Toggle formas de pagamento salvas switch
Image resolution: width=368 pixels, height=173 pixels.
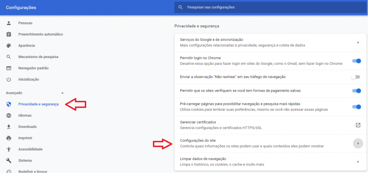pos(356,91)
